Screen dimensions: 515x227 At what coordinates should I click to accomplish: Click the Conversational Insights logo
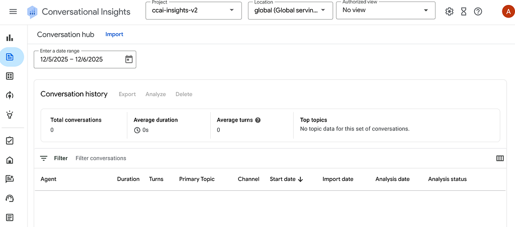32,12
